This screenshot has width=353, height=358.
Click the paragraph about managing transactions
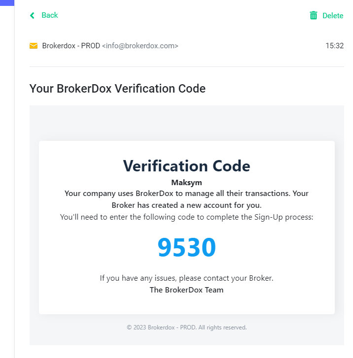tap(186, 199)
